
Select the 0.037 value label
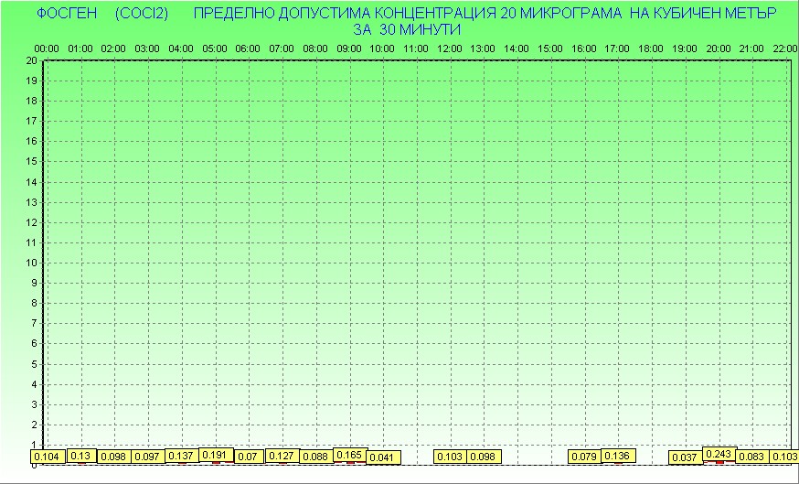point(685,457)
